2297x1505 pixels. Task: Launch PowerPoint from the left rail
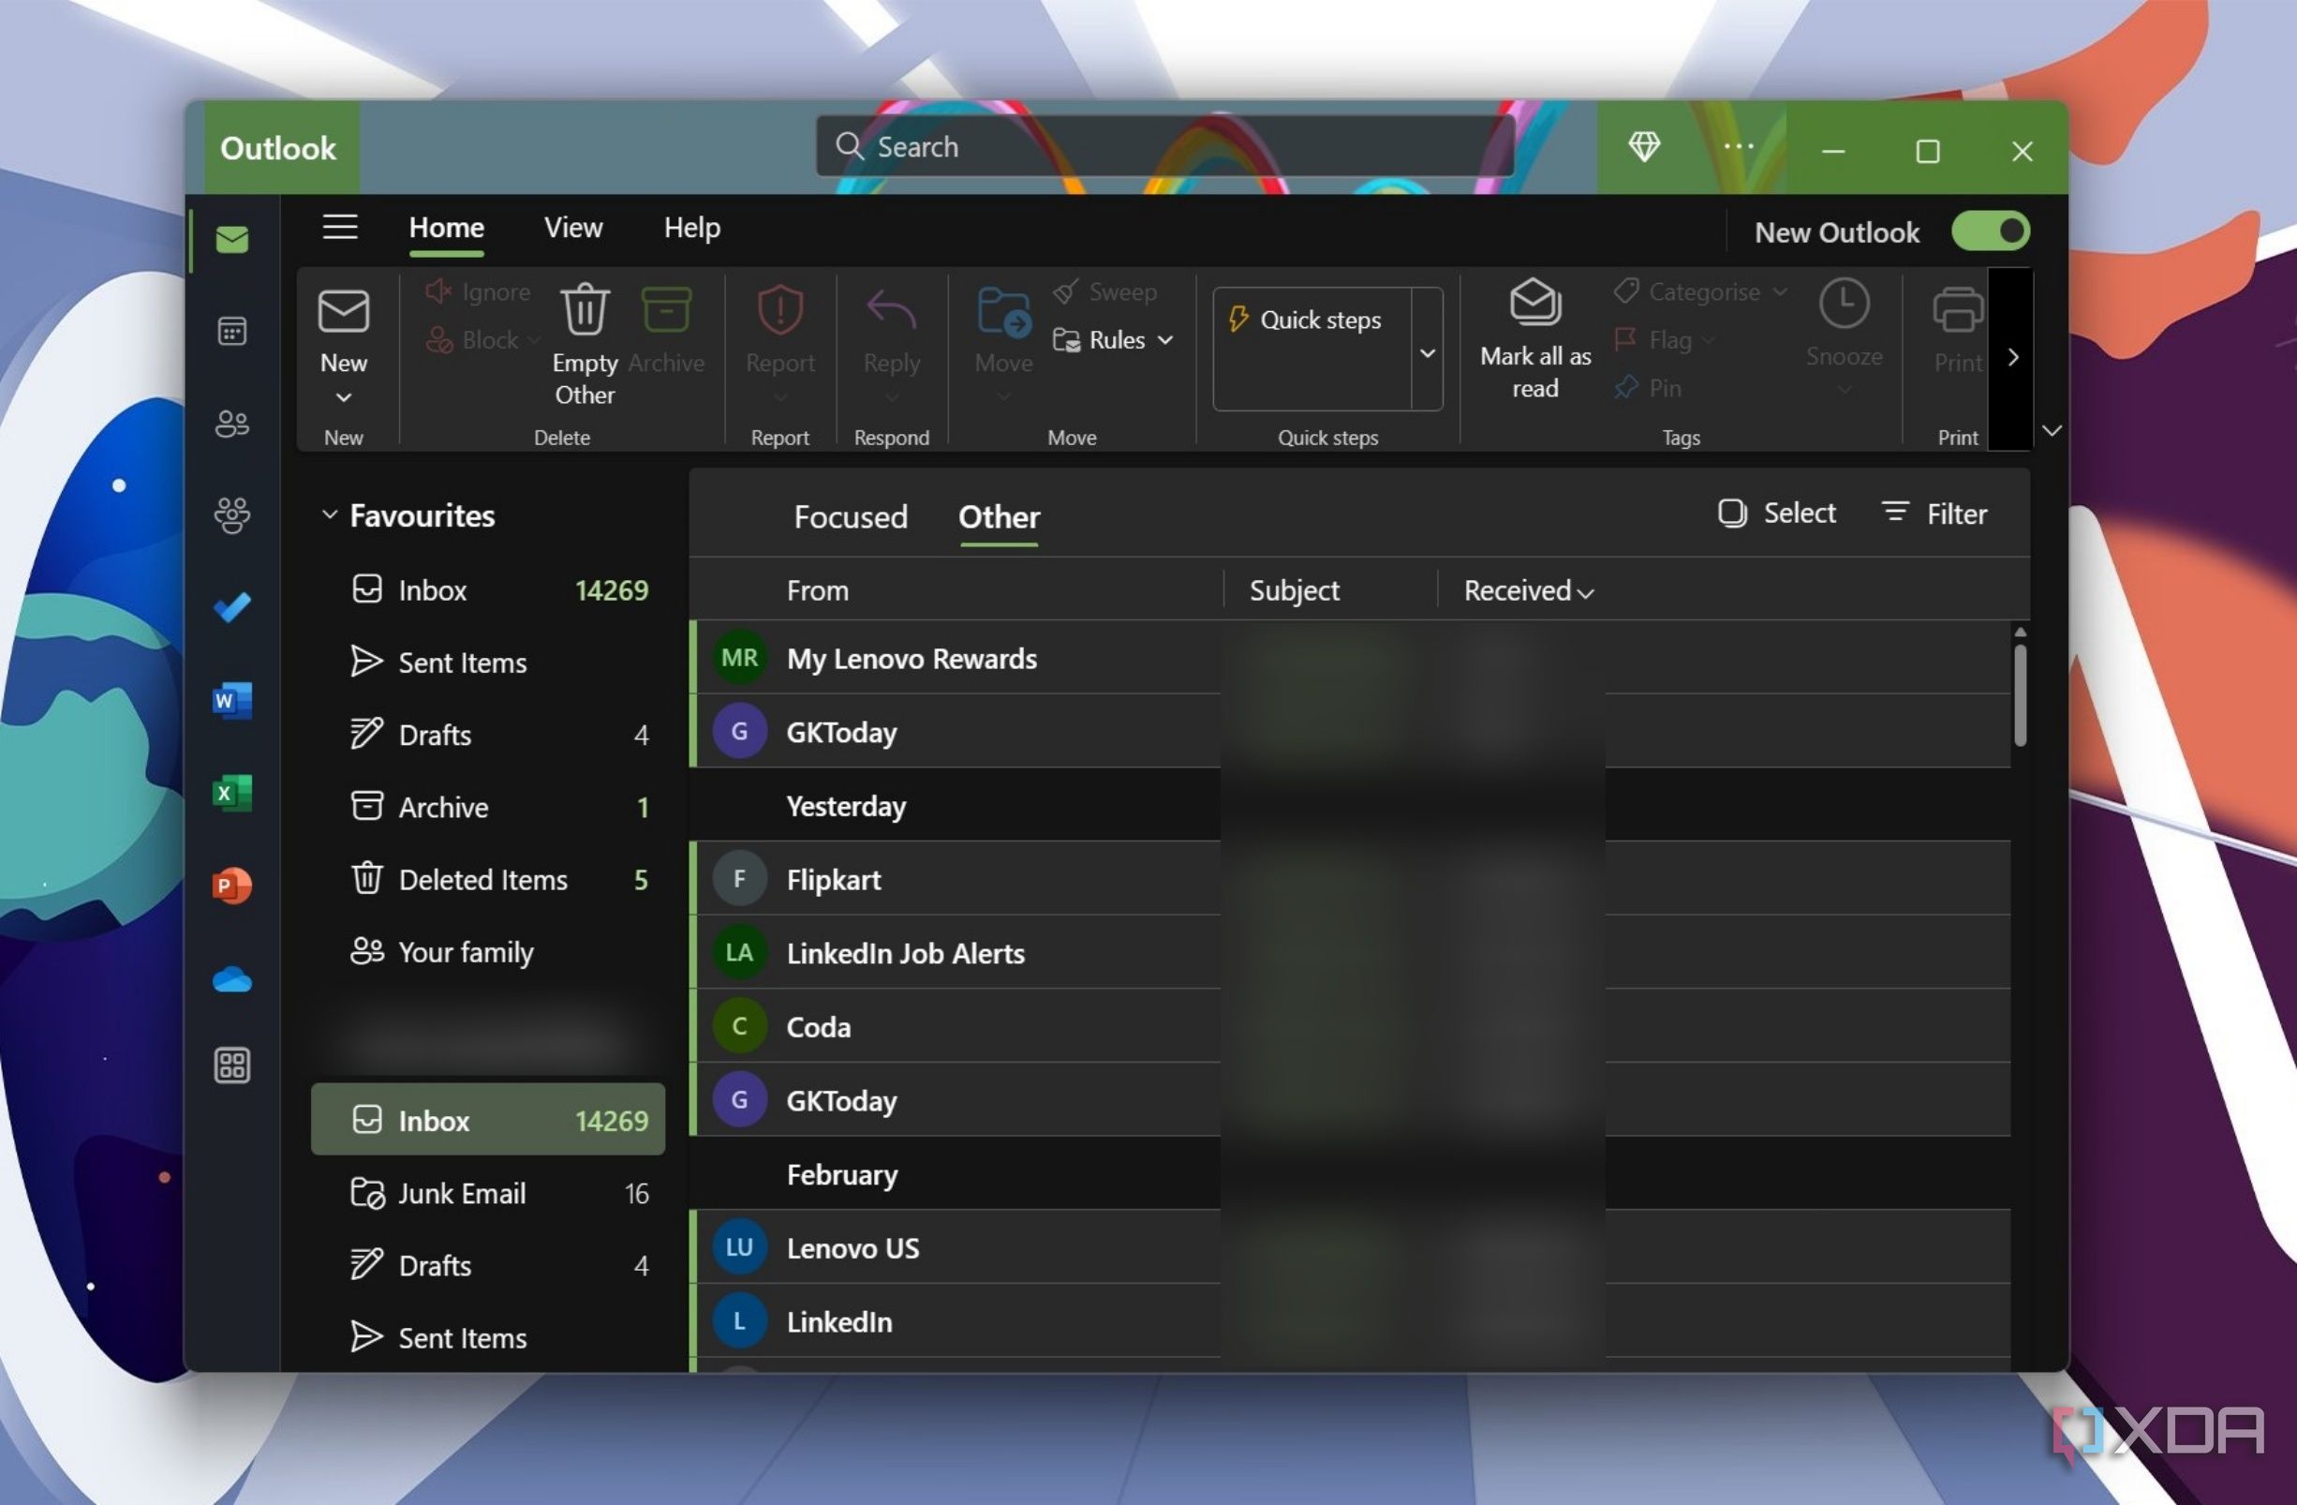[x=231, y=884]
